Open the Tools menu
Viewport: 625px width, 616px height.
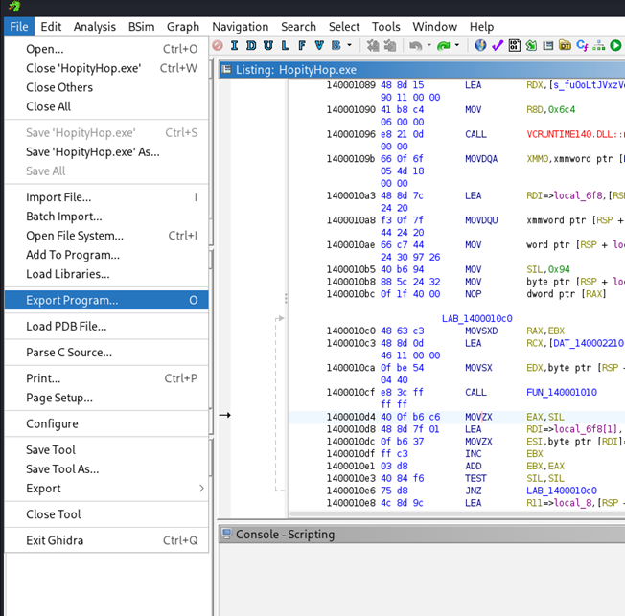click(386, 26)
